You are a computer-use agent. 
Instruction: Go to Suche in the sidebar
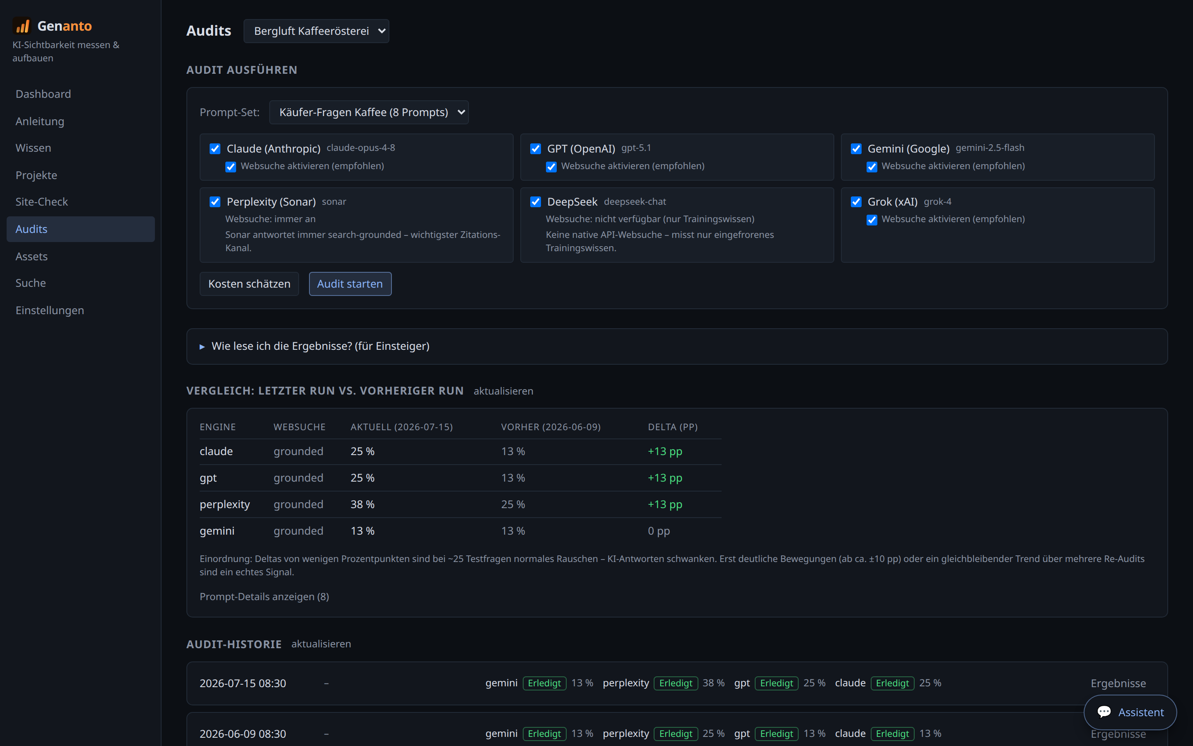point(81,283)
